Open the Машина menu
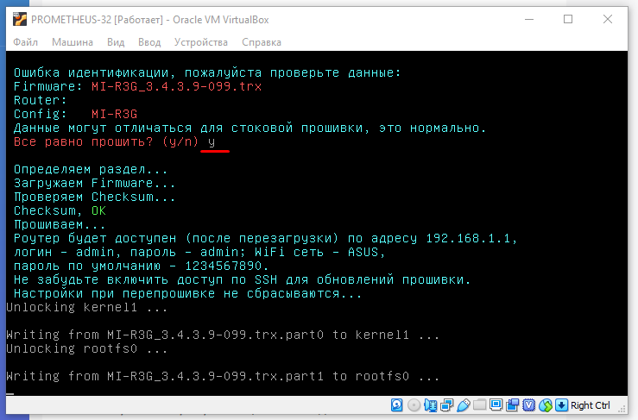 [73, 42]
